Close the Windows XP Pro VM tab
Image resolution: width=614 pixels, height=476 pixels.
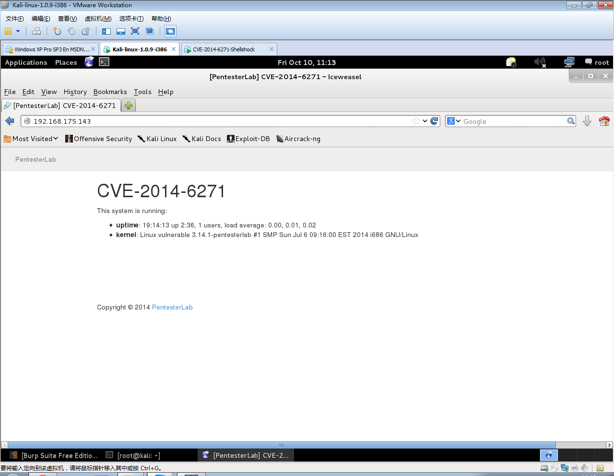click(x=93, y=49)
